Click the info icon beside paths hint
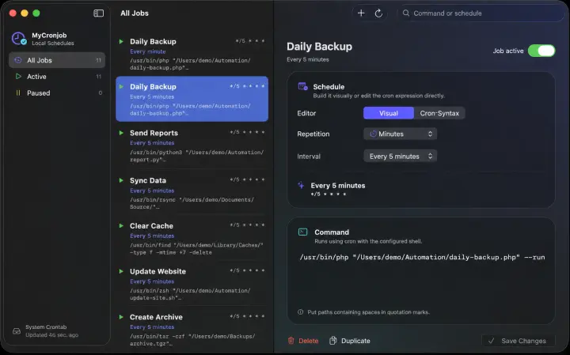Screen dimensions: 570x355 click(x=300, y=312)
